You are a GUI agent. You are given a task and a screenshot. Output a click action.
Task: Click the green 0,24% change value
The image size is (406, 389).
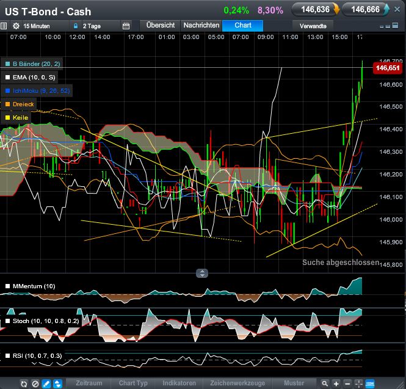(x=236, y=10)
